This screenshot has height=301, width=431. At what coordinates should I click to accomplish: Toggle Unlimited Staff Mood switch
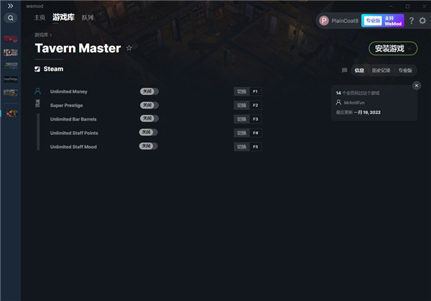[x=148, y=146]
